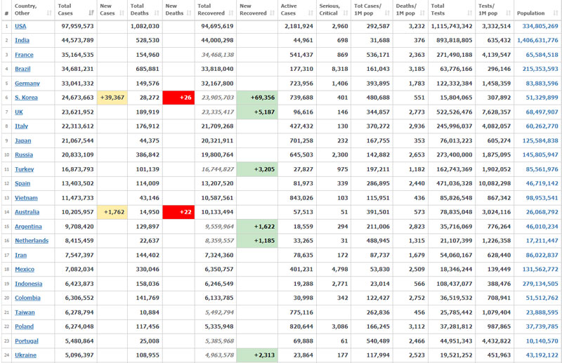
Task: Open the Taiwan country link
Action: [x=25, y=312]
